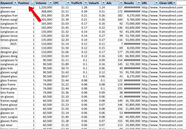
Task: Select the 'eye wear' keyword cell
Action: pos(9,125)
